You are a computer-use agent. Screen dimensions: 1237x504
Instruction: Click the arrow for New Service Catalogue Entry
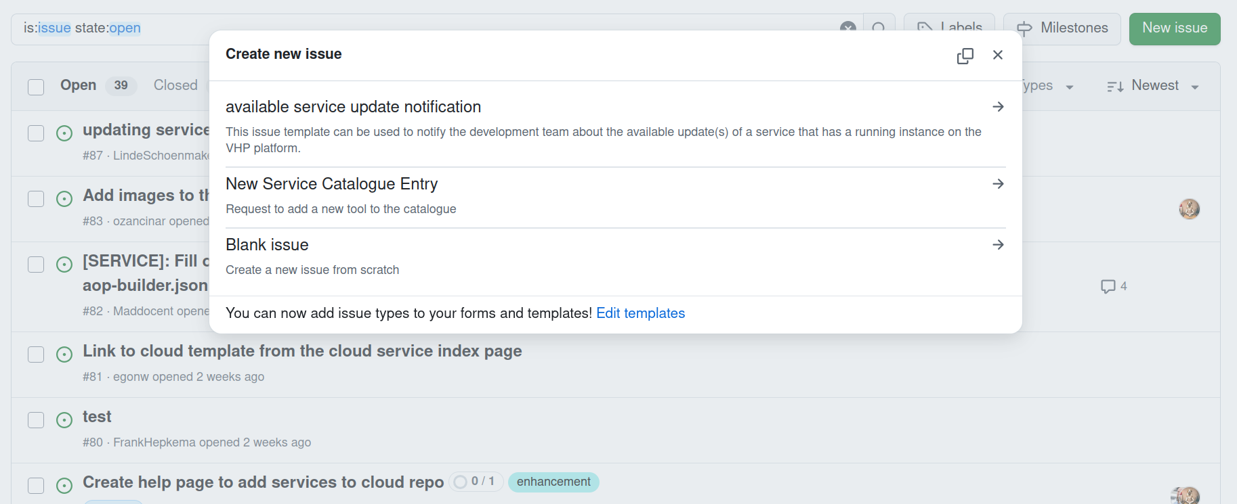tap(998, 184)
